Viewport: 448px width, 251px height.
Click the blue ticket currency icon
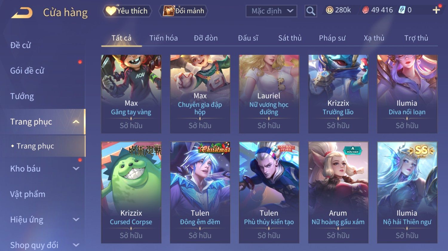click(402, 10)
